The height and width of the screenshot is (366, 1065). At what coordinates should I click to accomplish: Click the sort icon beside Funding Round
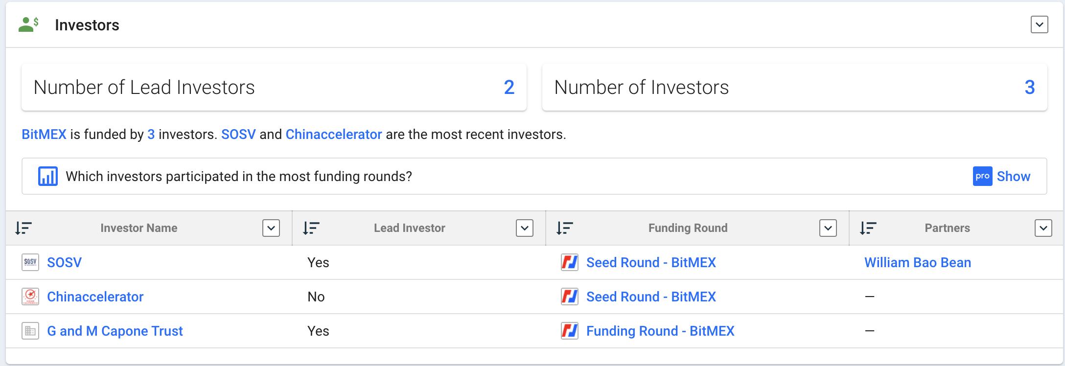click(x=565, y=228)
